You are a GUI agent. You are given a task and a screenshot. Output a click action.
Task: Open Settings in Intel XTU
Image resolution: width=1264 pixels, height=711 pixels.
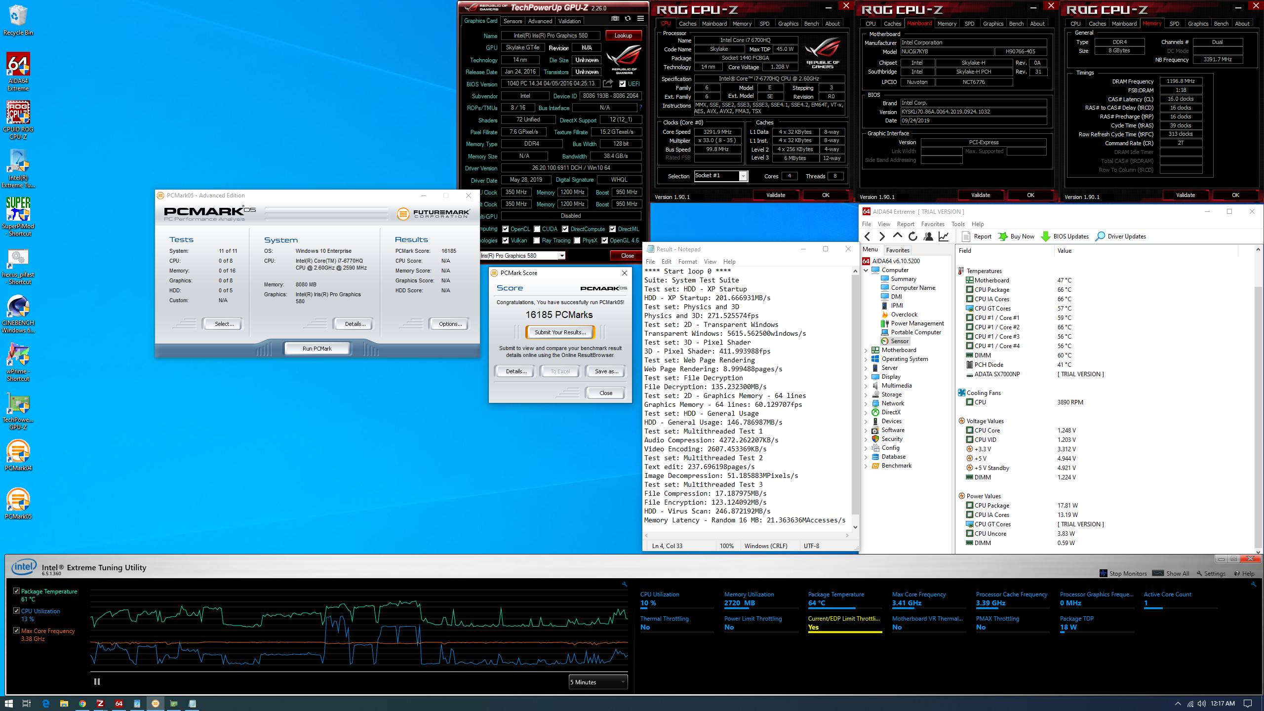(1211, 573)
